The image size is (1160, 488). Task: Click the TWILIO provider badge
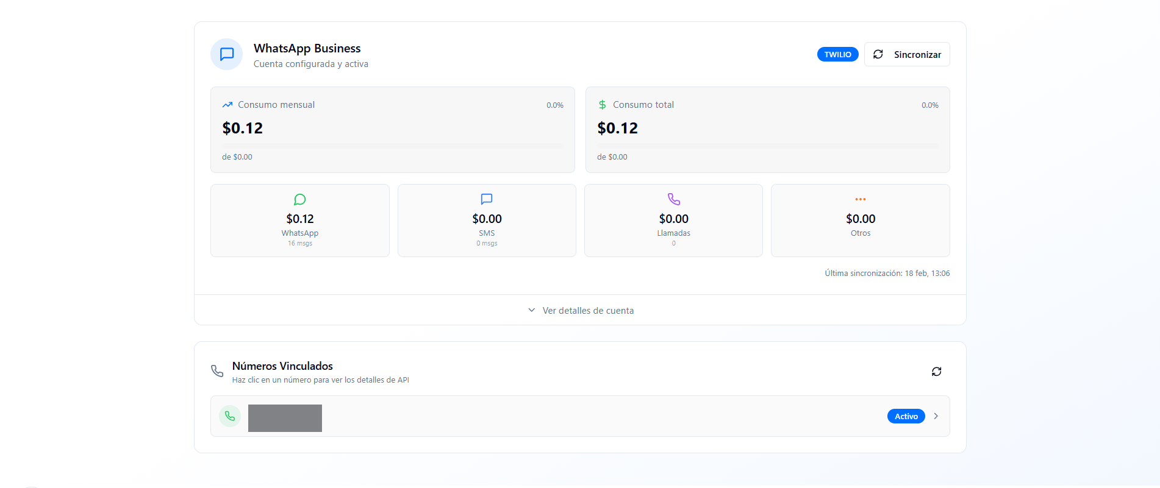[x=837, y=54]
